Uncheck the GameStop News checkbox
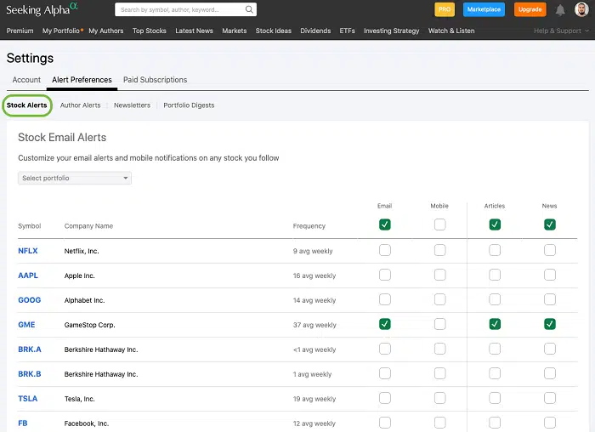 (550, 324)
